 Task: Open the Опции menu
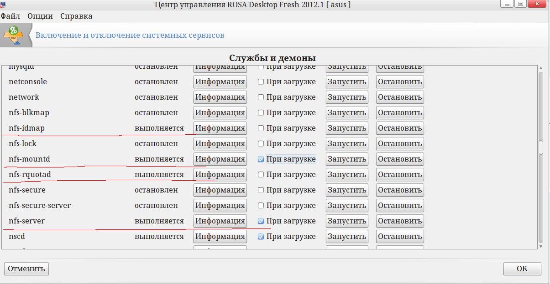(x=40, y=16)
